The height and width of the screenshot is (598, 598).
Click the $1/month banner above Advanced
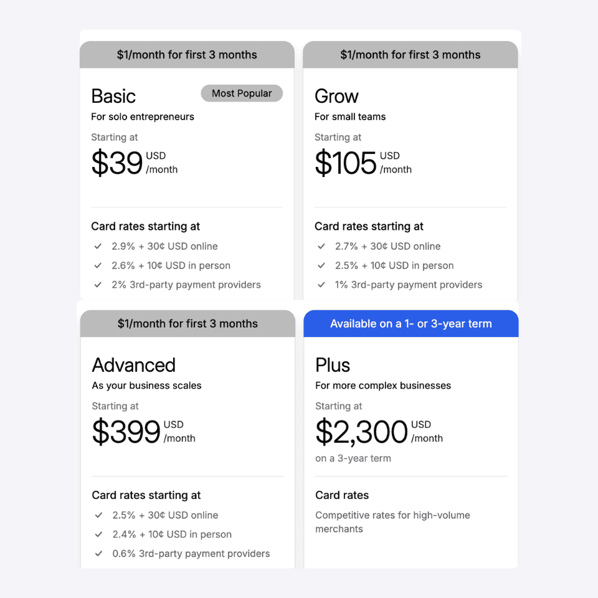point(187,324)
